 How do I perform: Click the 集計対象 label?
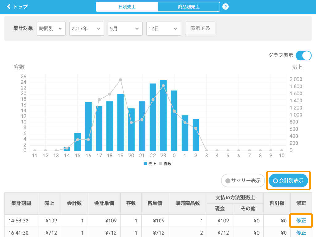tap(23, 28)
